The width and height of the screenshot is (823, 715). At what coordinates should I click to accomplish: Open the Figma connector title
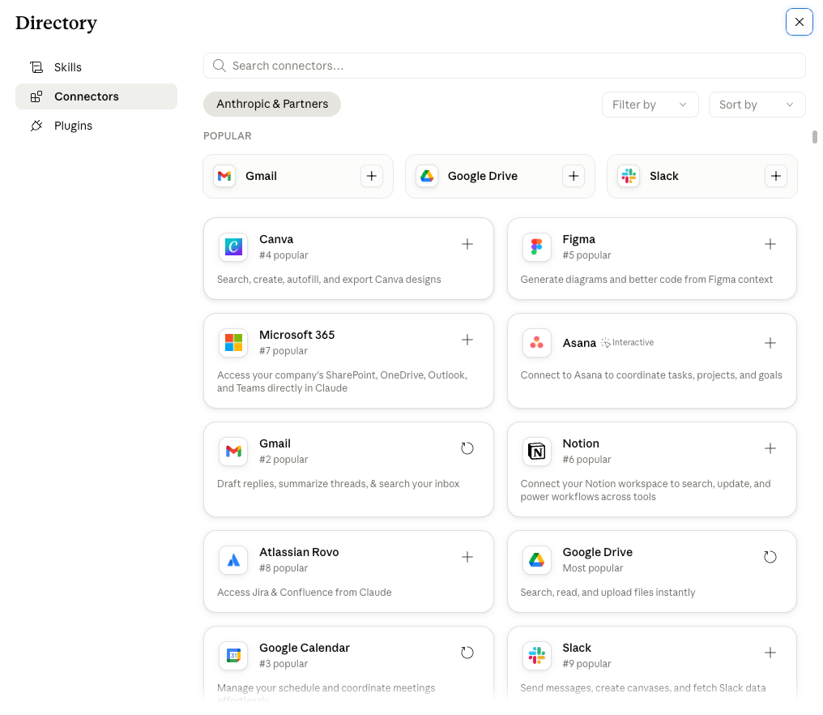point(578,239)
